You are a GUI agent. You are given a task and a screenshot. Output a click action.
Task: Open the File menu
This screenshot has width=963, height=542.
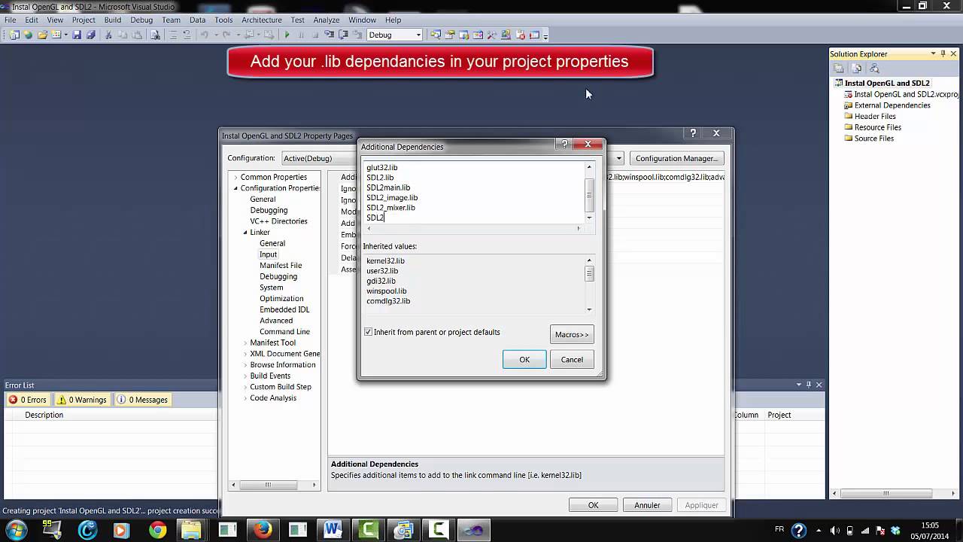(x=11, y=20)
